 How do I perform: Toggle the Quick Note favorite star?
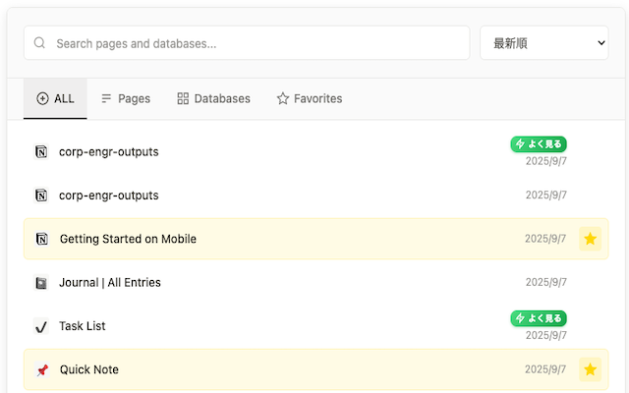coord(590,369)
